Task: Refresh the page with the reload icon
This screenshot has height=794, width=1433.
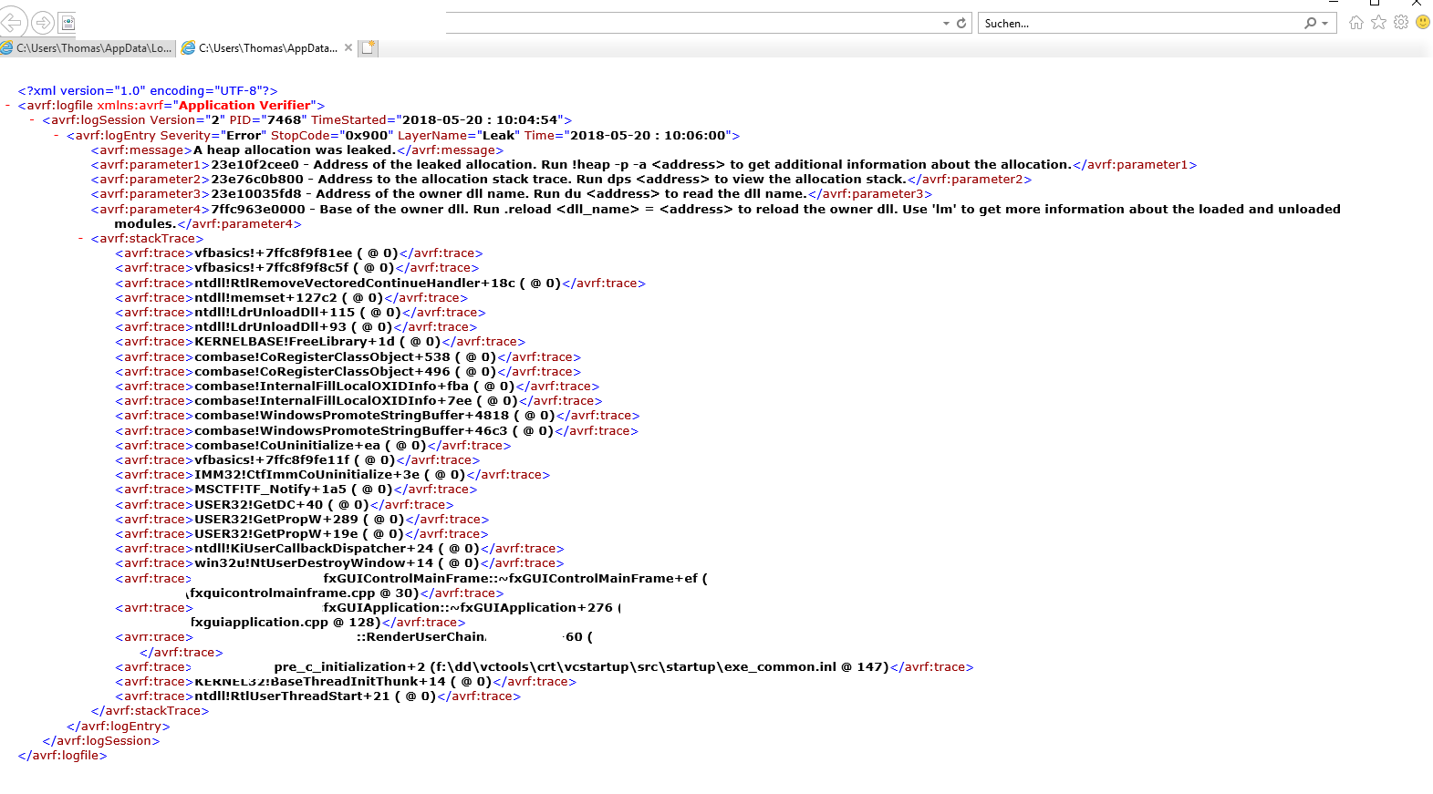Action: (x=961, y=24)
